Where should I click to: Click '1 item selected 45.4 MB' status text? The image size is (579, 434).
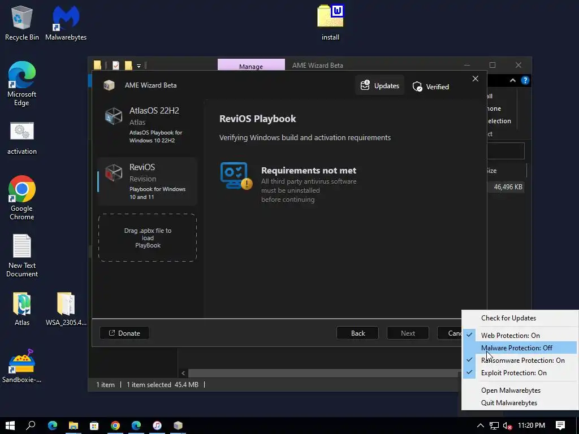[x=162, y=384]
